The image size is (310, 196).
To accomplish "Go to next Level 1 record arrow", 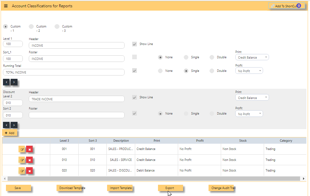I will coord(14,82).
